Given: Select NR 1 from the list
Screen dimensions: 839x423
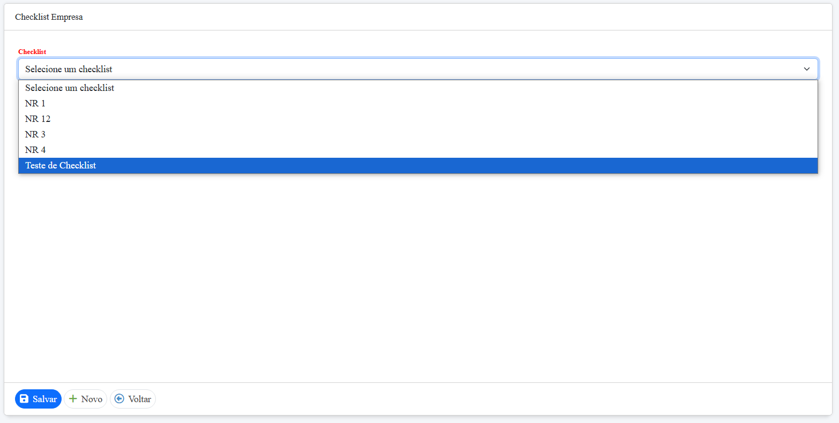Looking at the screenshot, I should (35, 103).
